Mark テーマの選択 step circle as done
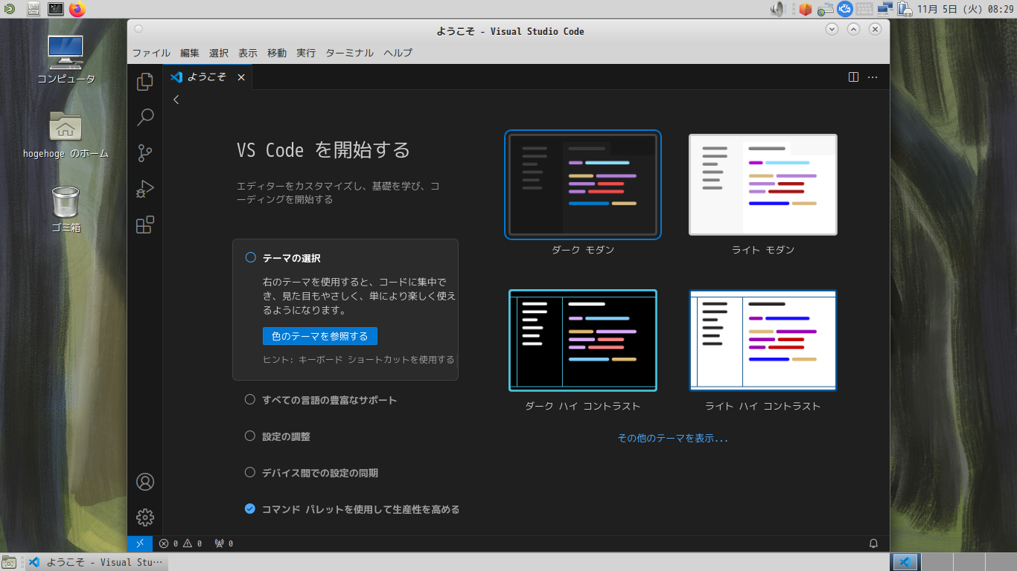 tap(250, 257)
